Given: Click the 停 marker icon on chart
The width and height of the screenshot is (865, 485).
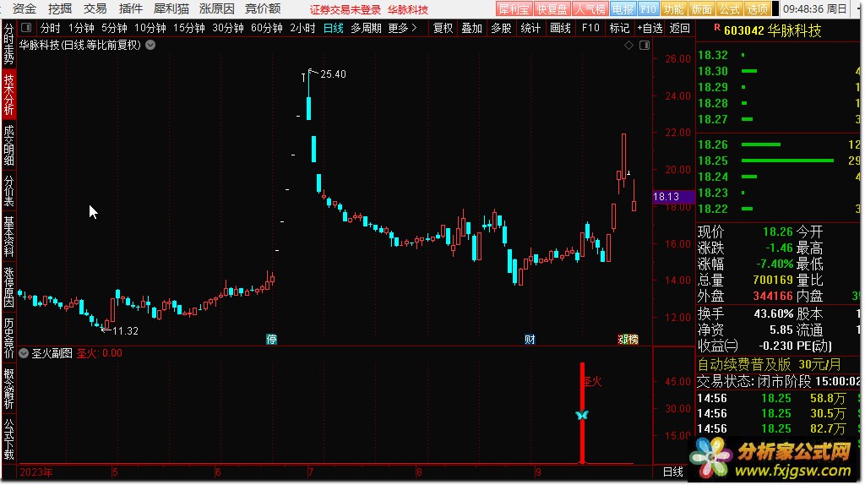Looking at the screenshot, I should pyautogui.click(x=271, y=340).
